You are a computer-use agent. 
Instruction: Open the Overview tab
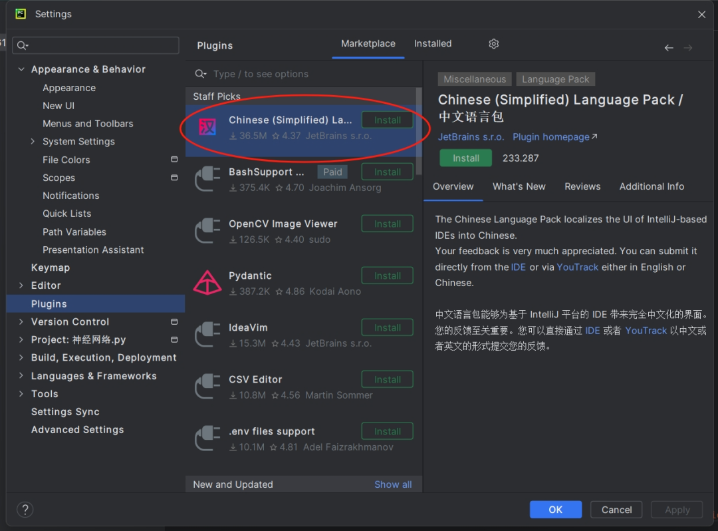453,186
